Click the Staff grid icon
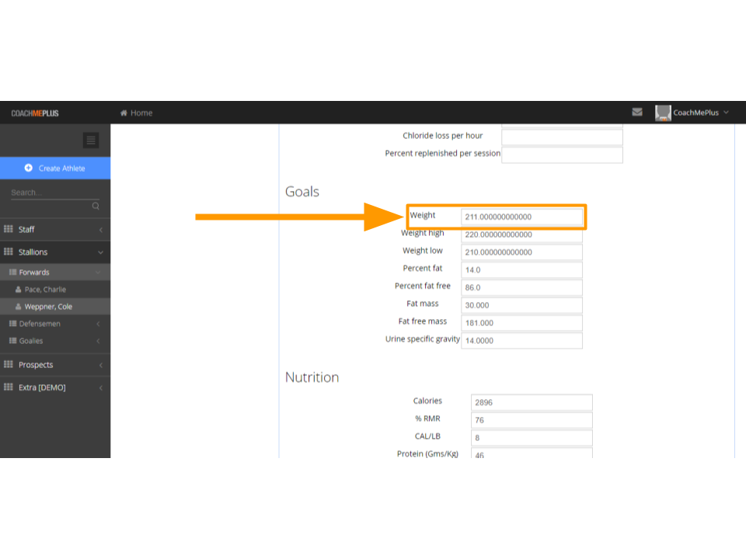The image size is (746, 559). pos(8,229)
